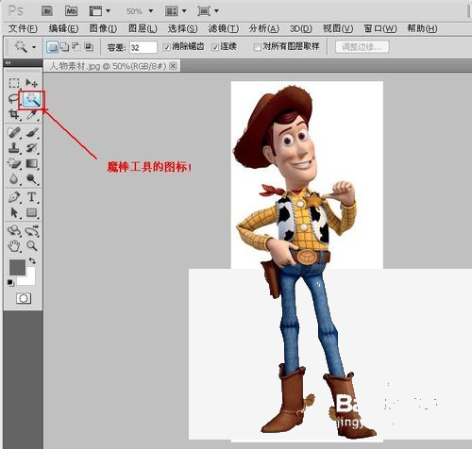Launch Mini Bridge from top bar
This screenshot has height=449, width=472.
(71, 11)
